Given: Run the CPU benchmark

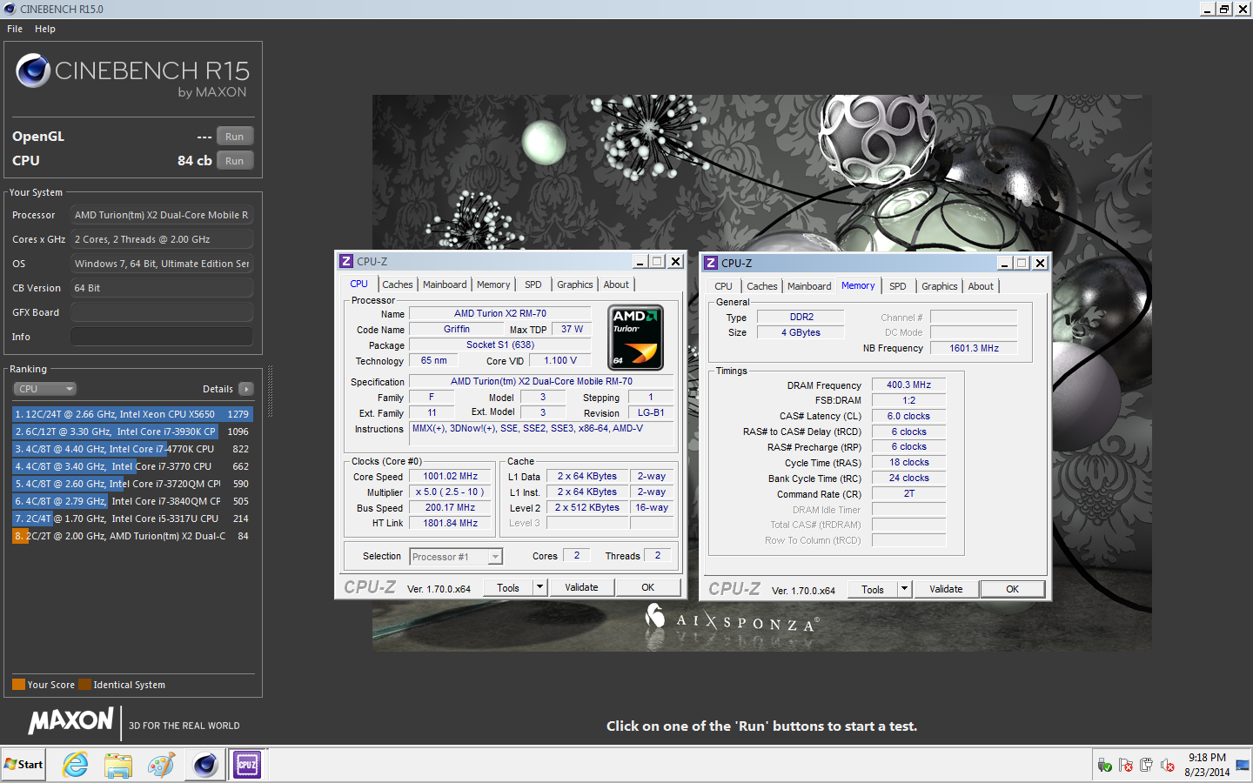Looking at the screenshot, I should (x=235, y=161).
